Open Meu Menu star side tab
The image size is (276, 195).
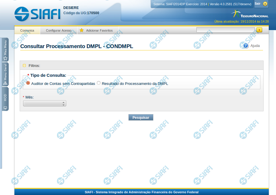pyautogui.click(x=5, y=50)
